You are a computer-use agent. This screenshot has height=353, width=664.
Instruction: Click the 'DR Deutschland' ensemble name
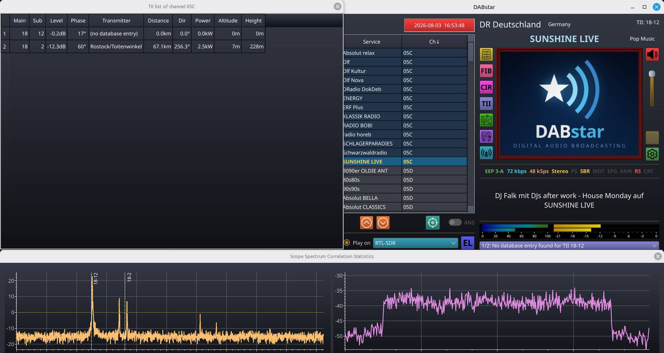click(510, 25)
